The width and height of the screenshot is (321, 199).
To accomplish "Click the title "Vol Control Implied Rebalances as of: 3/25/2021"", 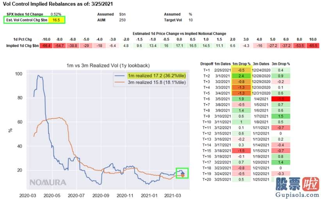I will coord(58,4).
